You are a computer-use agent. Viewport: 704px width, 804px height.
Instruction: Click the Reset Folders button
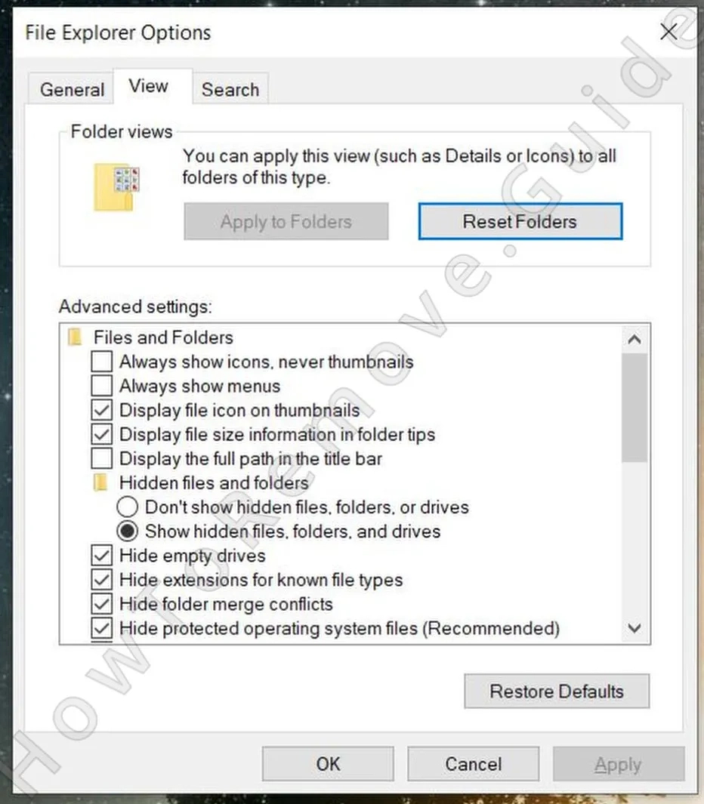click(520, 222)
